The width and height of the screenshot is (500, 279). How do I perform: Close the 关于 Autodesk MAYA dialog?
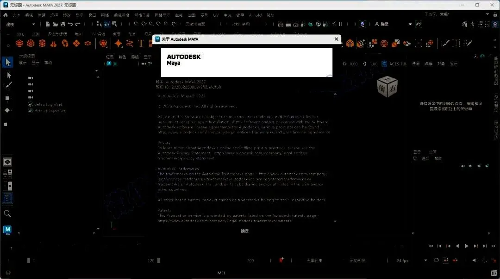(x=336, y=39)
